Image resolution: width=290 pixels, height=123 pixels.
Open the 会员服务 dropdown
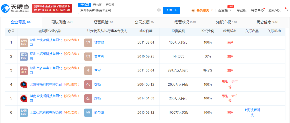point(205,10)
